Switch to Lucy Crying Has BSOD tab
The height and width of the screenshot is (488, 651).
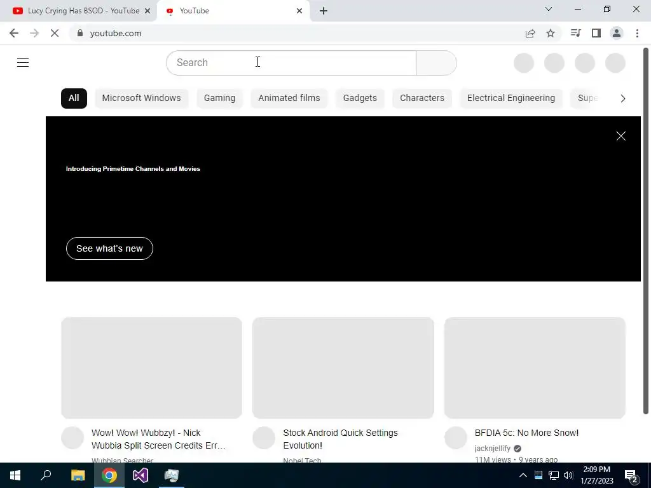(x=78, y=11)
